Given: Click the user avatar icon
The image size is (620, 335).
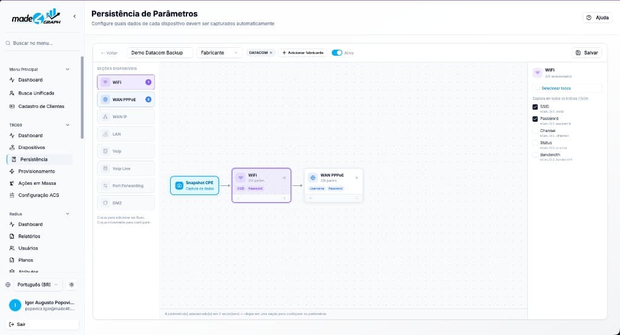Looking at the screenshot, I should (15, 305).
